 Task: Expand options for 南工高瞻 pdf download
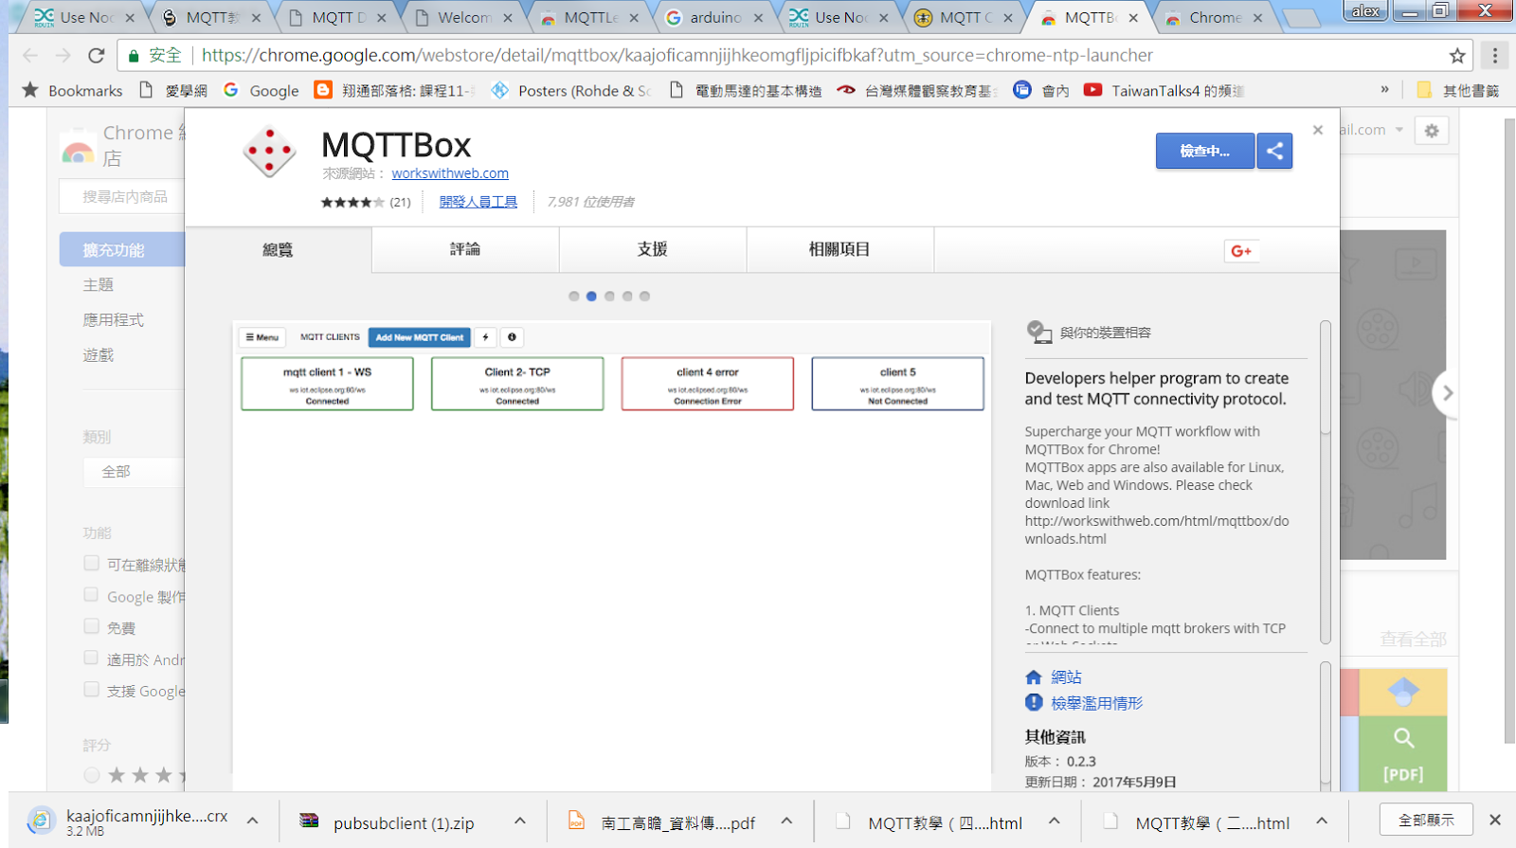(x=786, y=821)
